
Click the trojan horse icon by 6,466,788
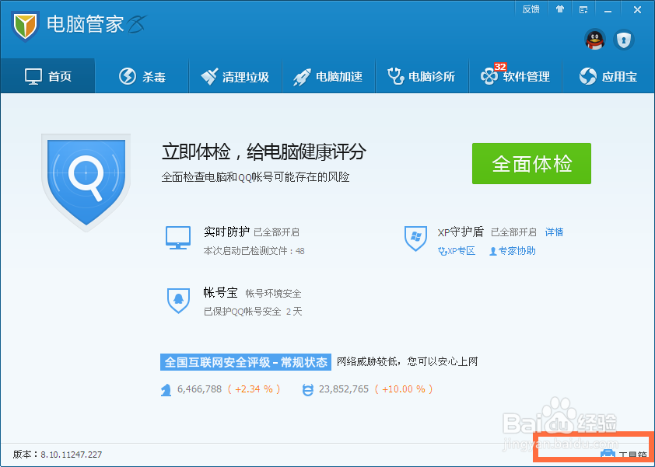166,390
